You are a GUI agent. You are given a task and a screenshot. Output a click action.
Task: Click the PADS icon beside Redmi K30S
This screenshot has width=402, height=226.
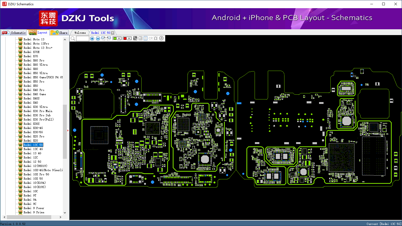pyautogui.click(x=20, y=124)
